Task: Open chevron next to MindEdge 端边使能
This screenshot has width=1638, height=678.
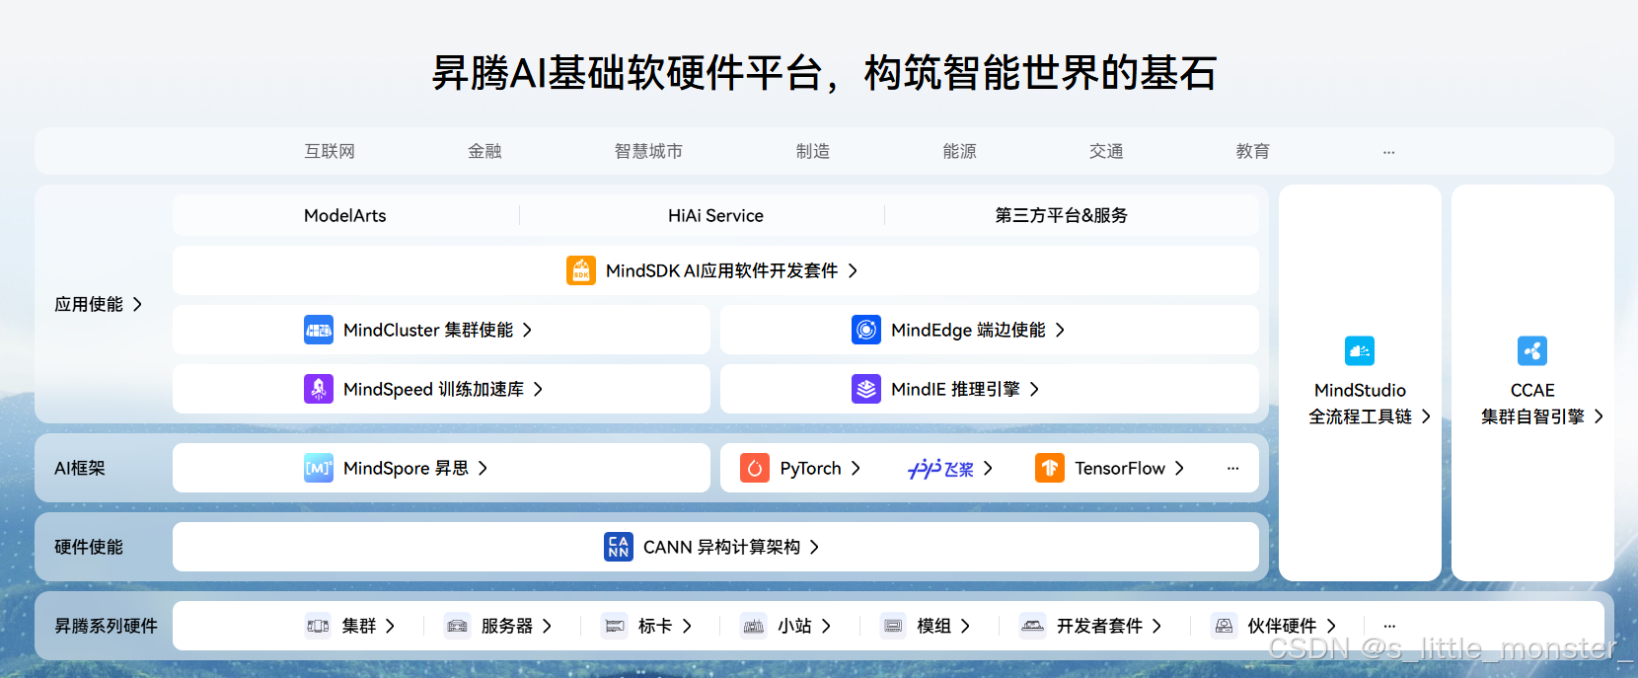Action: click(x=1061, y=330)
